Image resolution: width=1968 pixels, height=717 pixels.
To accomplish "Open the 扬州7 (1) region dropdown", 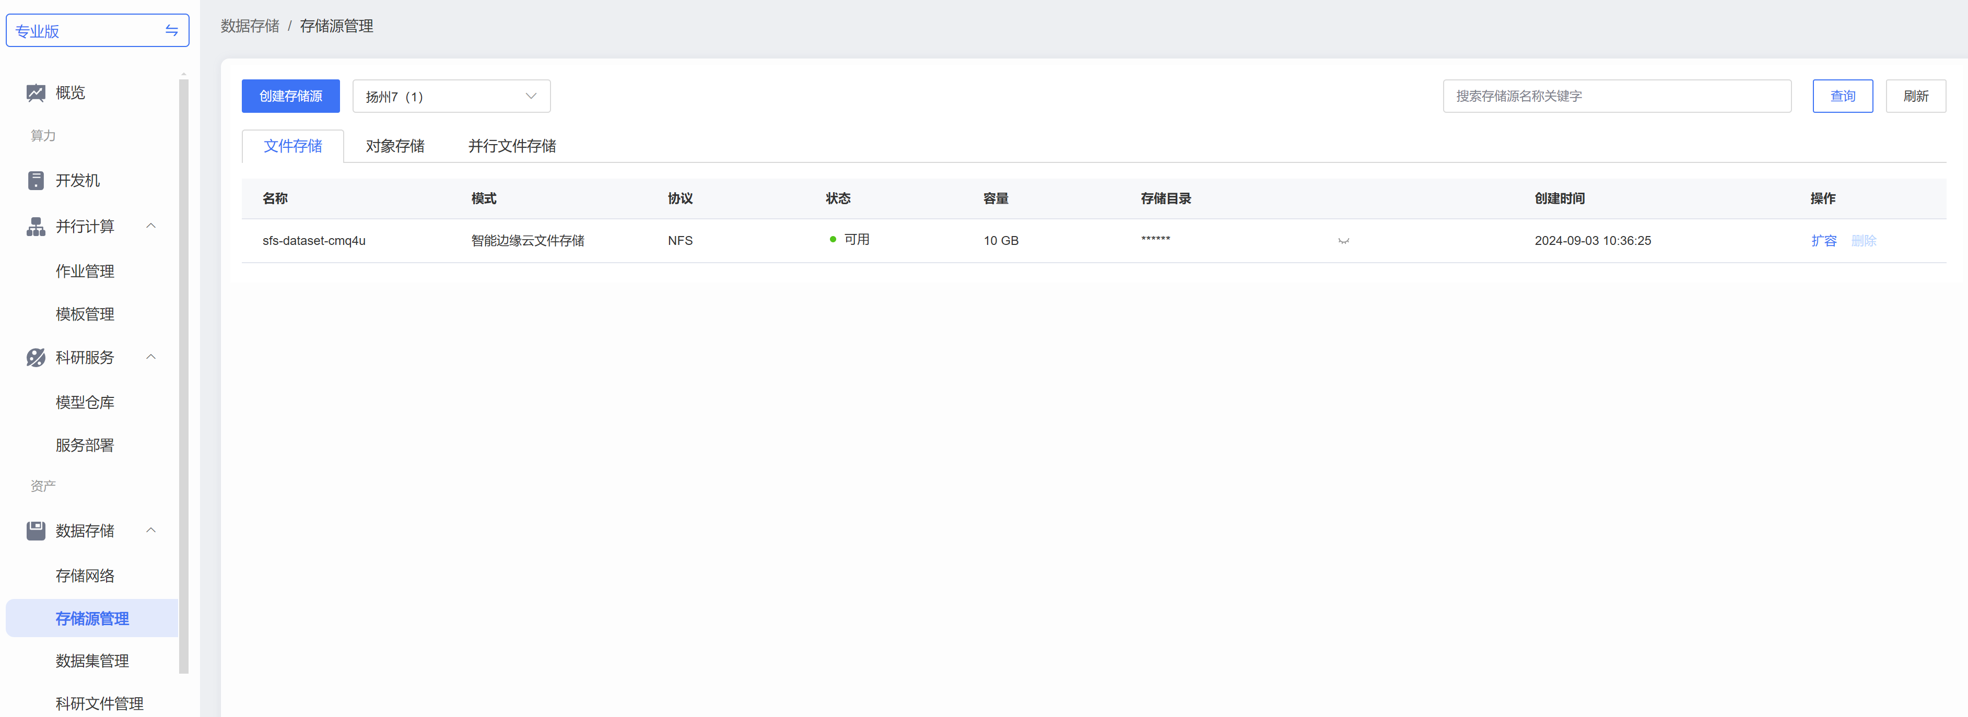I will coord(451,96).
